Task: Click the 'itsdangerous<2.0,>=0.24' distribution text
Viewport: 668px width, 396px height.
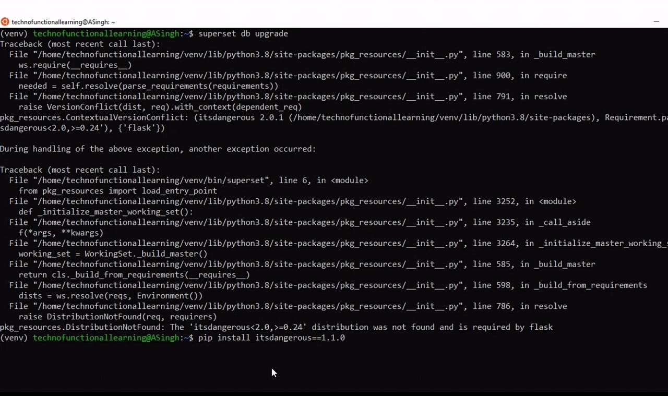Action: [x=248, y=327]
